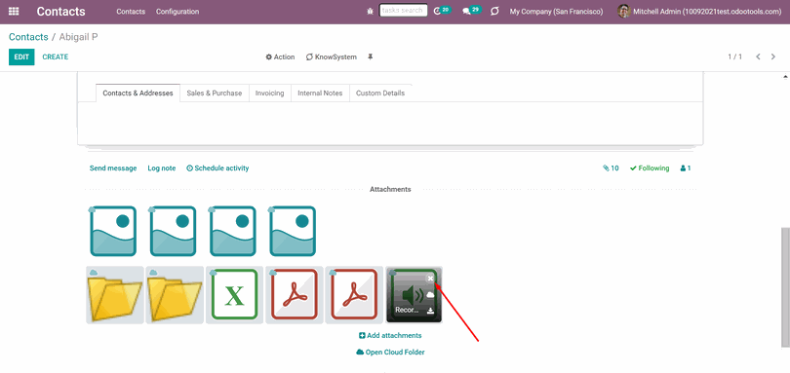Click the pin icon beside KnowSystem
790x373 pixels.
(371, 56)
